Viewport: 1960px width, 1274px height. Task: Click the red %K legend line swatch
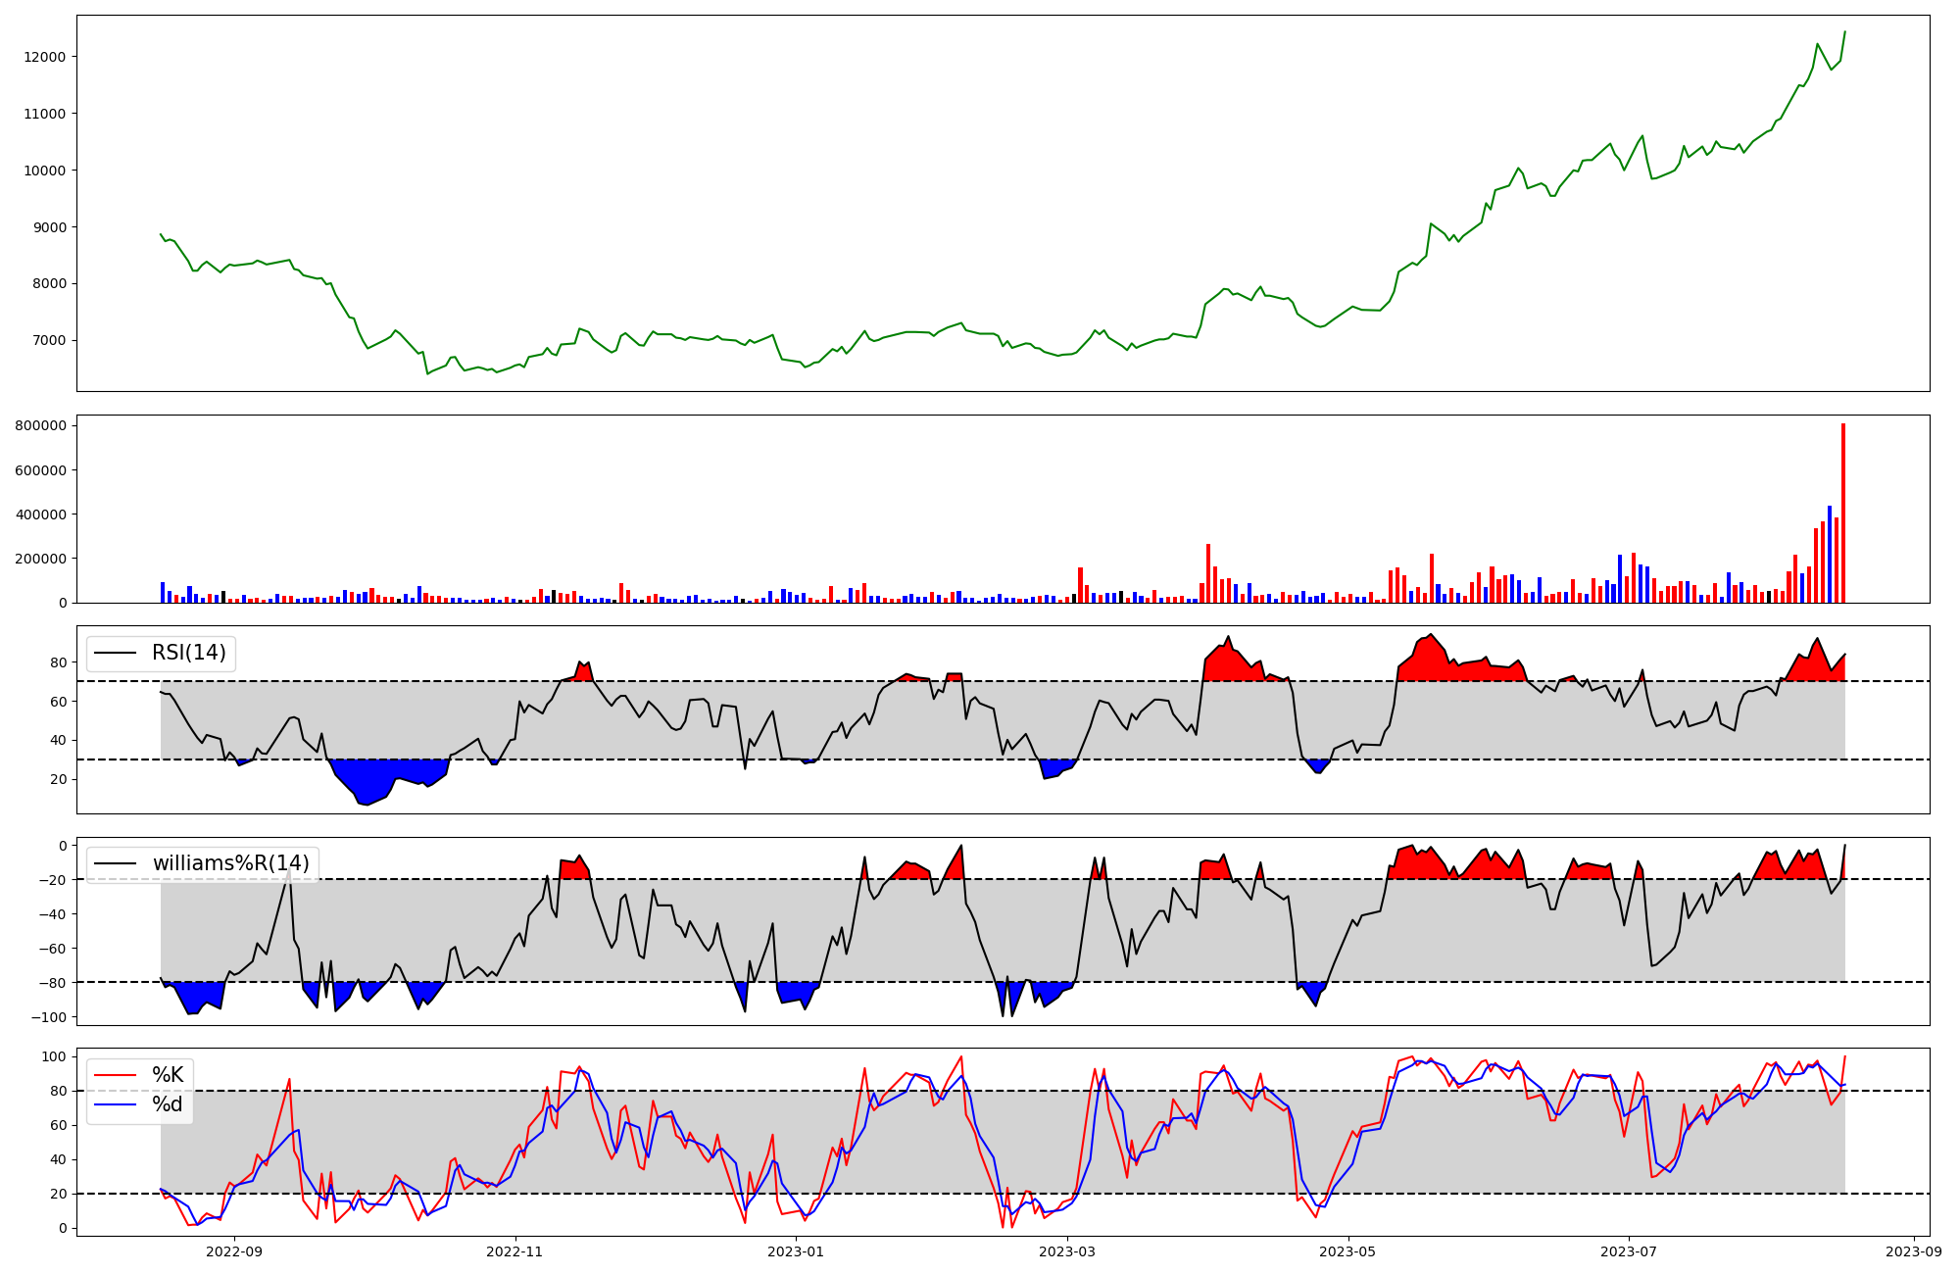115,1075
